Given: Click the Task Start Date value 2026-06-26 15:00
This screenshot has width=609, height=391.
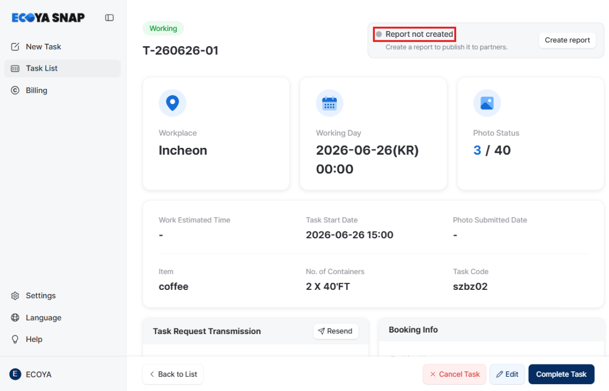Looking at the screenshot, I should pos(350,235).
